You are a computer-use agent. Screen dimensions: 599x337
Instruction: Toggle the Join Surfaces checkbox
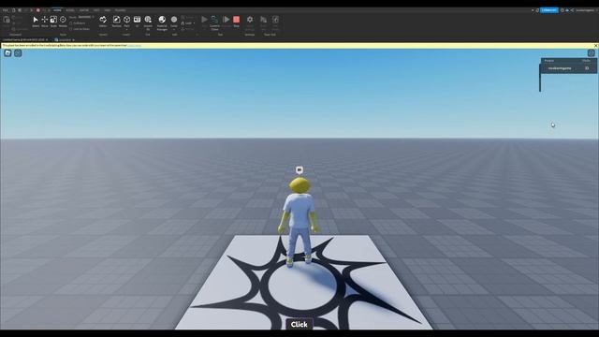80,29
